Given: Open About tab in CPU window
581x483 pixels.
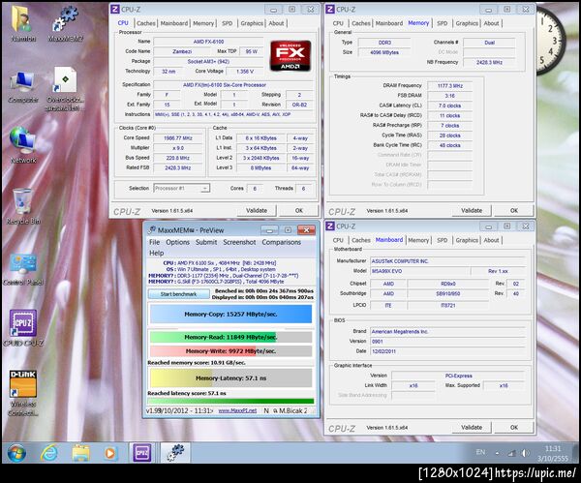Looking at the screenshot, I should (x=276, y=23).
